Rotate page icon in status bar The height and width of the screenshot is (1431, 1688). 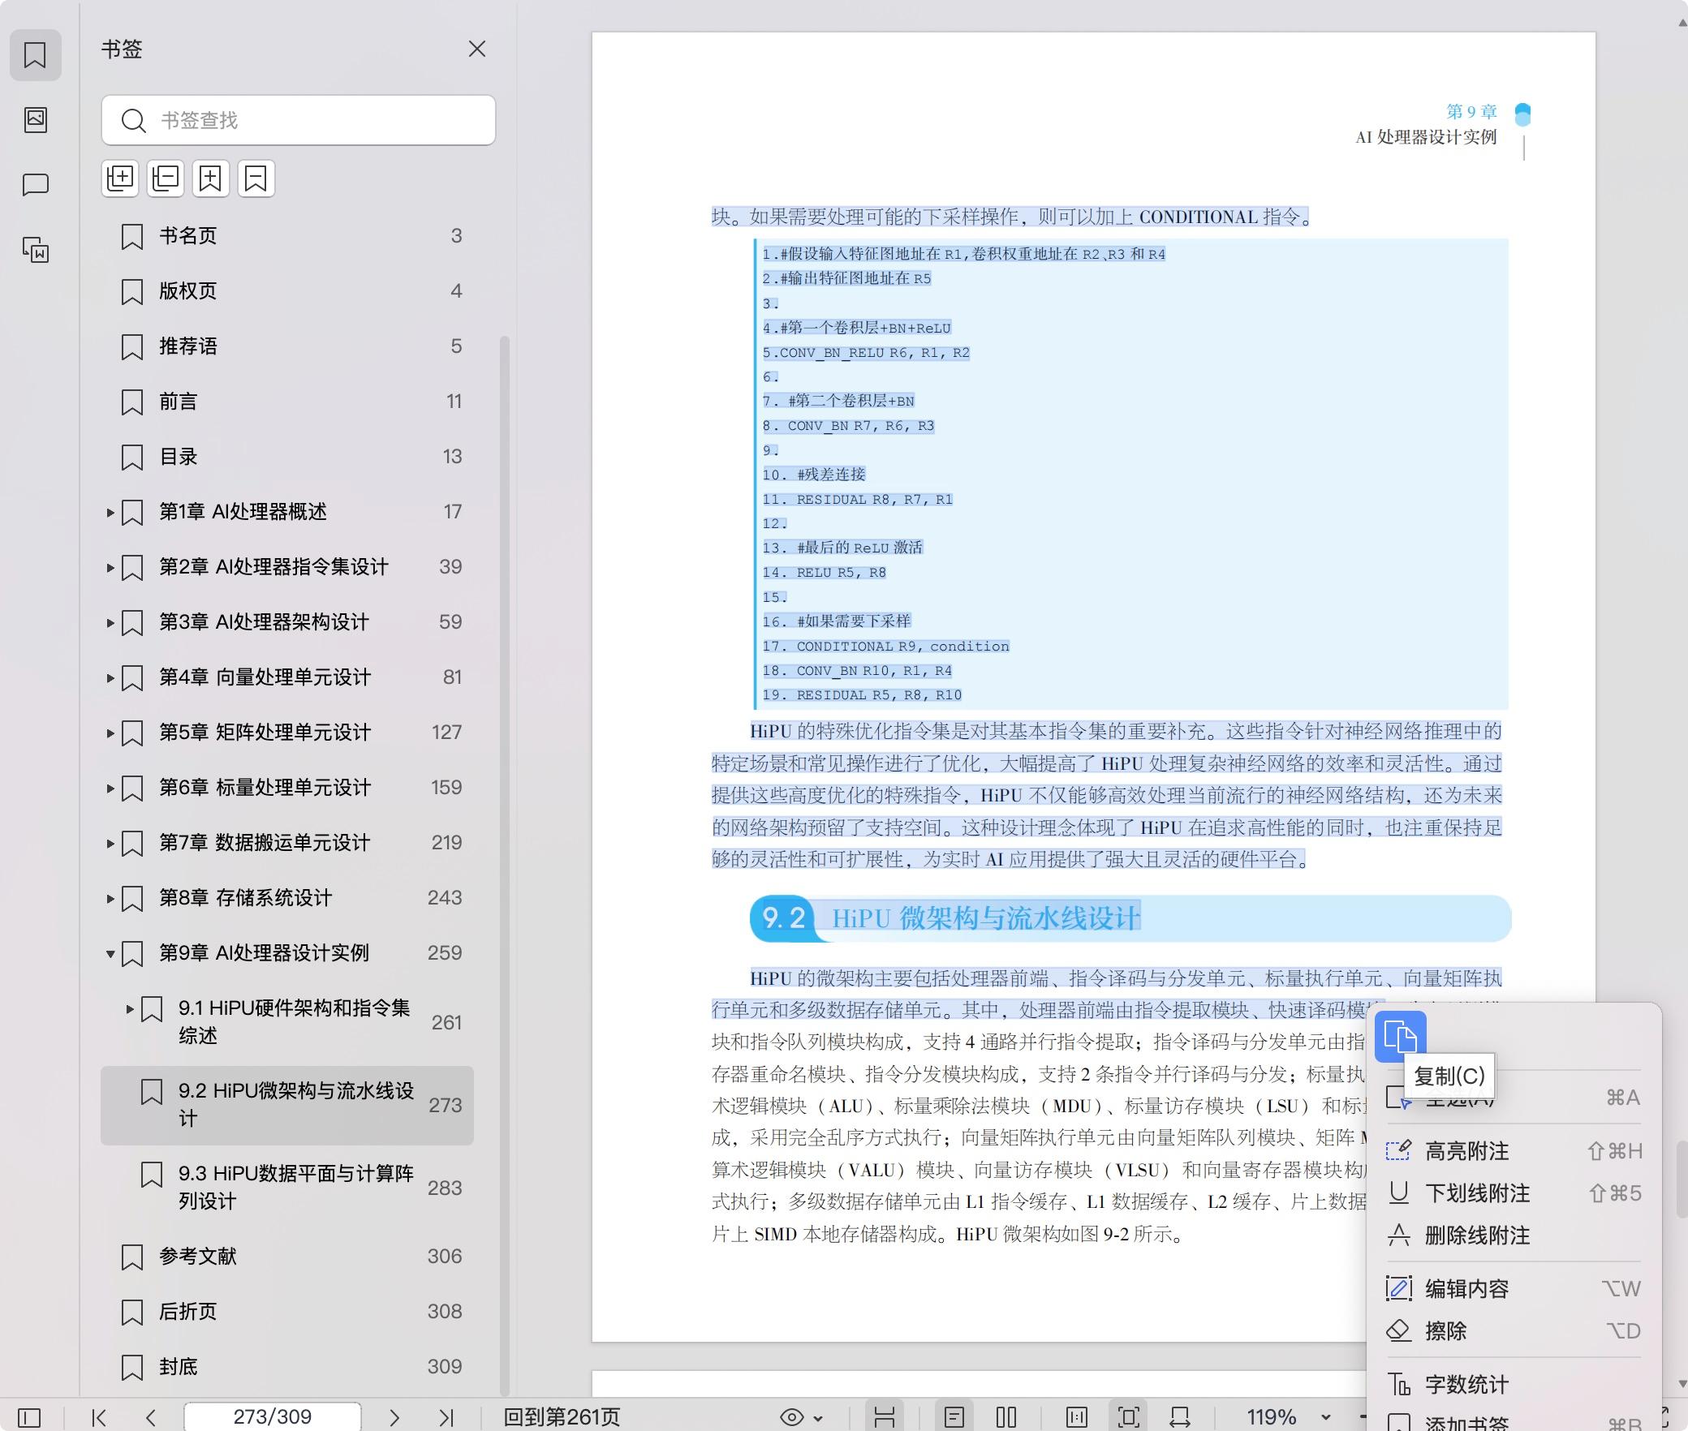pos(1180,1417)
